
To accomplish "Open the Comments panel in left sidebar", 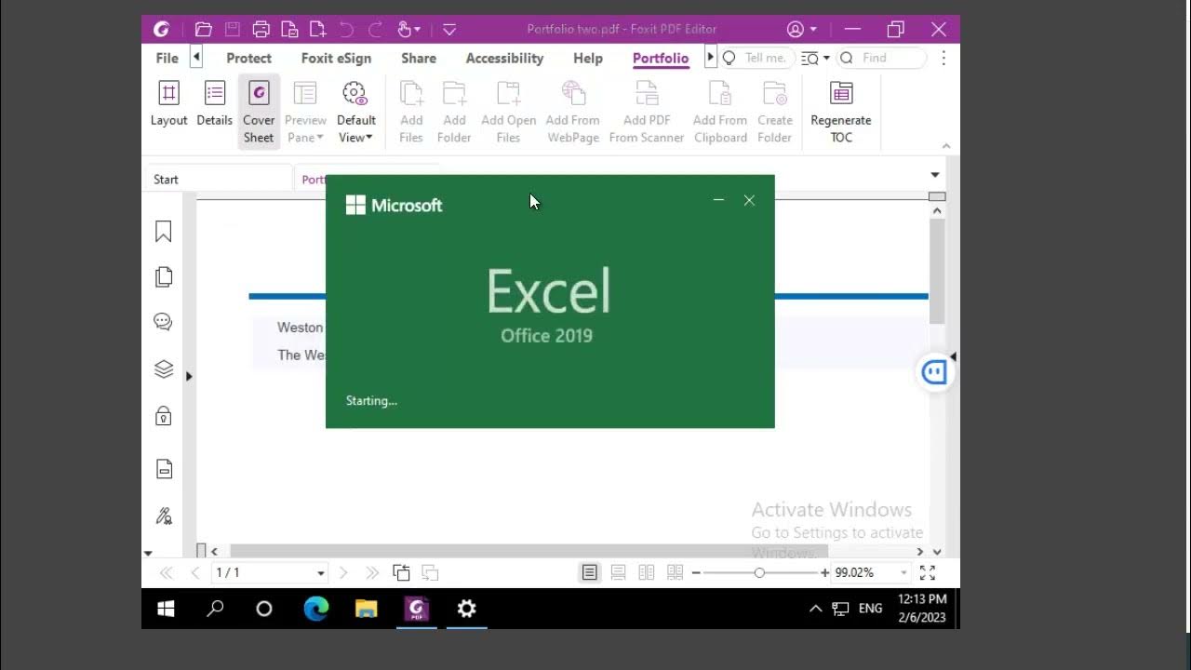I will pyautogui.click(x=164, y=322).
